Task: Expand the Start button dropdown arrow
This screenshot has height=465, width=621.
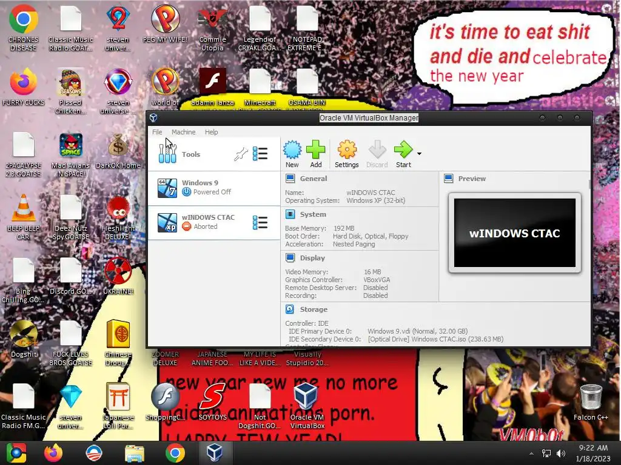Action: (x=419, y=153)
